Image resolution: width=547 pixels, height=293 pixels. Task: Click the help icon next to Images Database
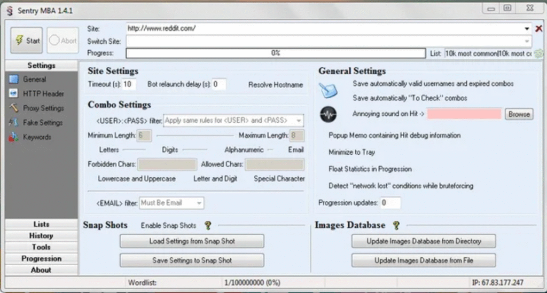396,225
